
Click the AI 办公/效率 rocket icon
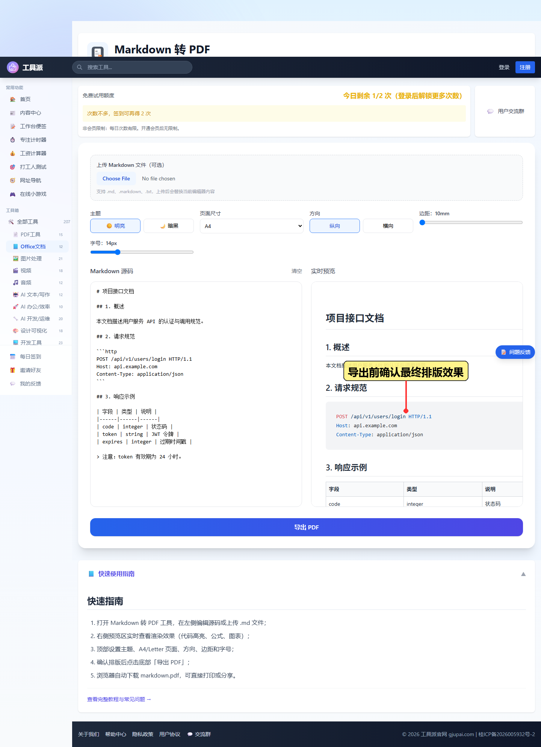coord(16,307)
